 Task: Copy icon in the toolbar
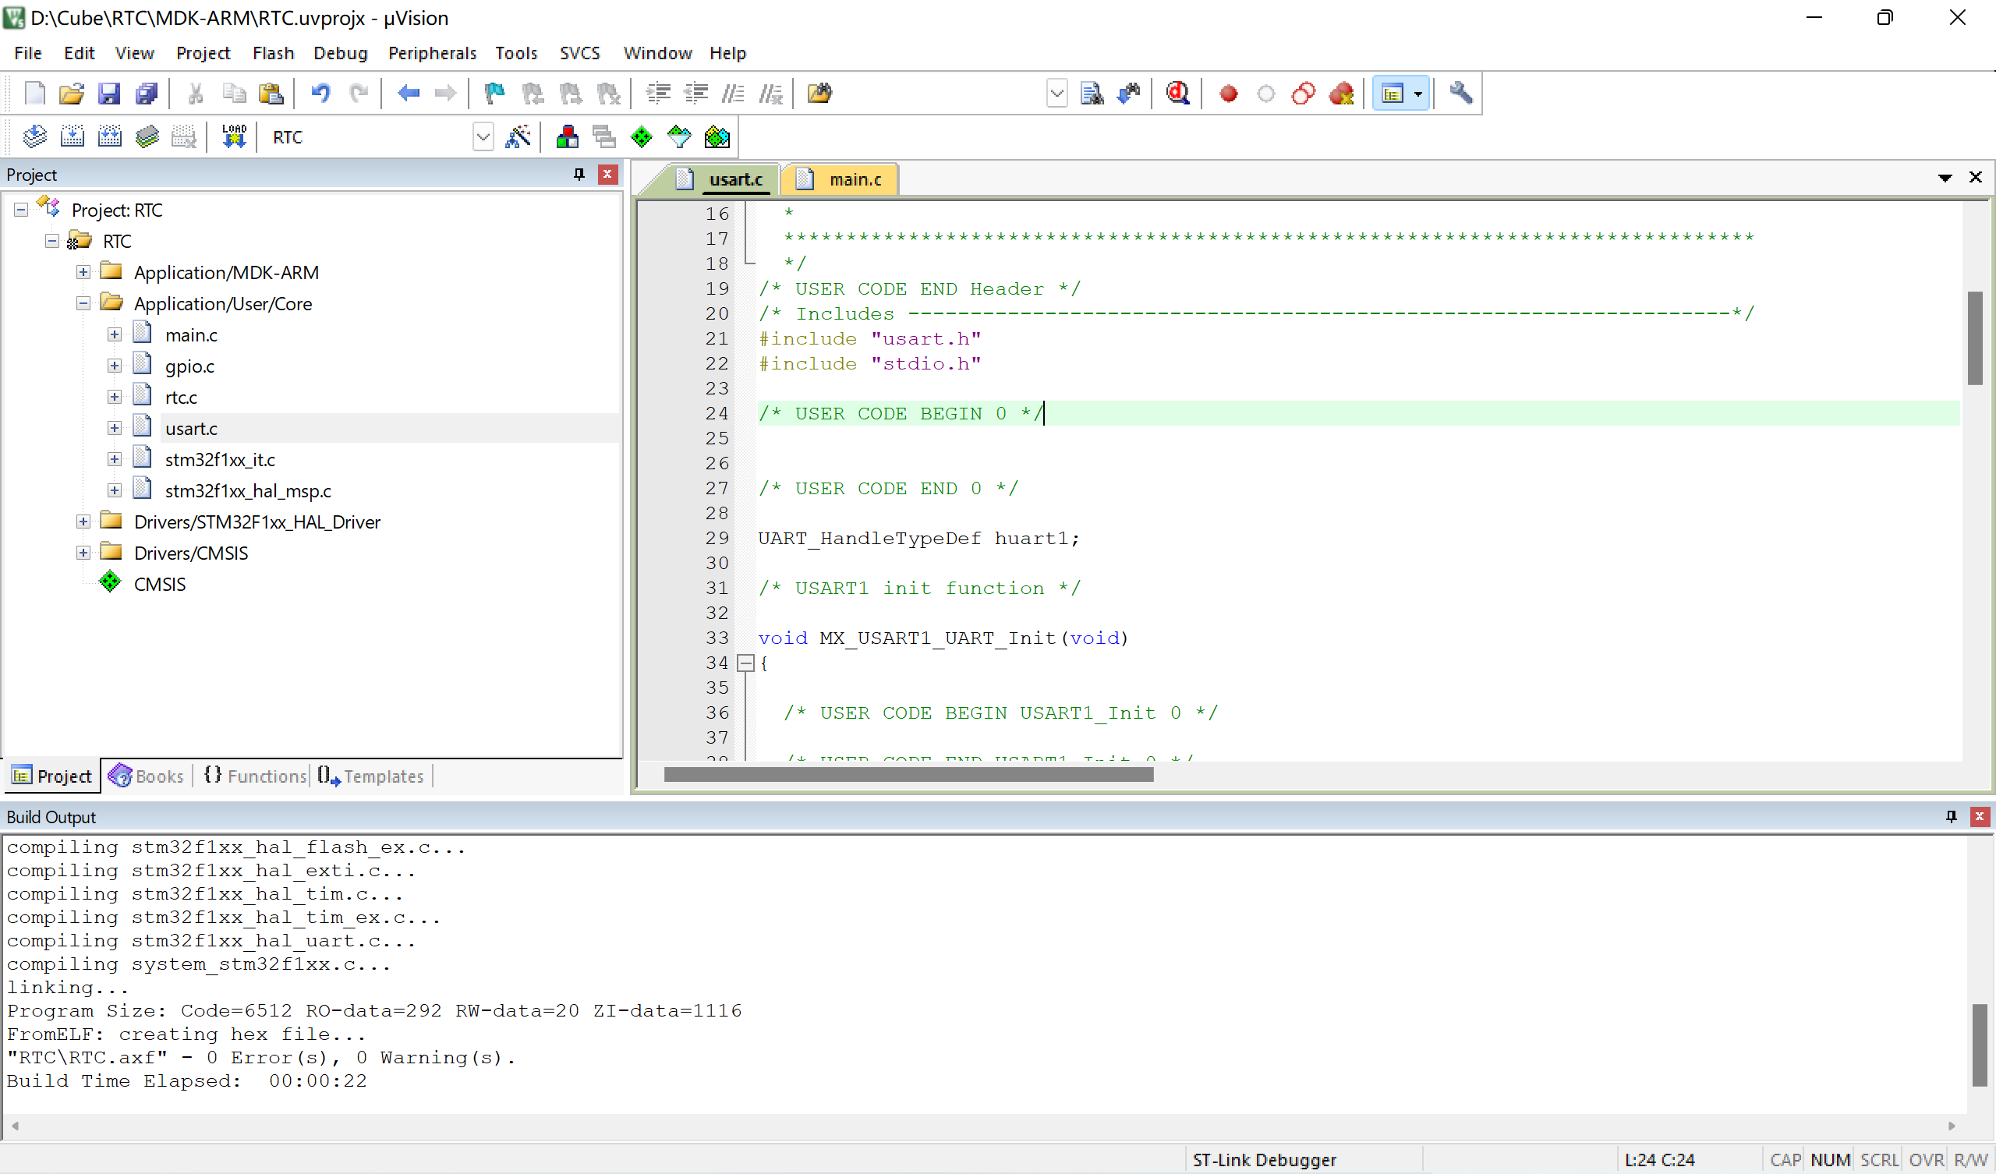234,94
